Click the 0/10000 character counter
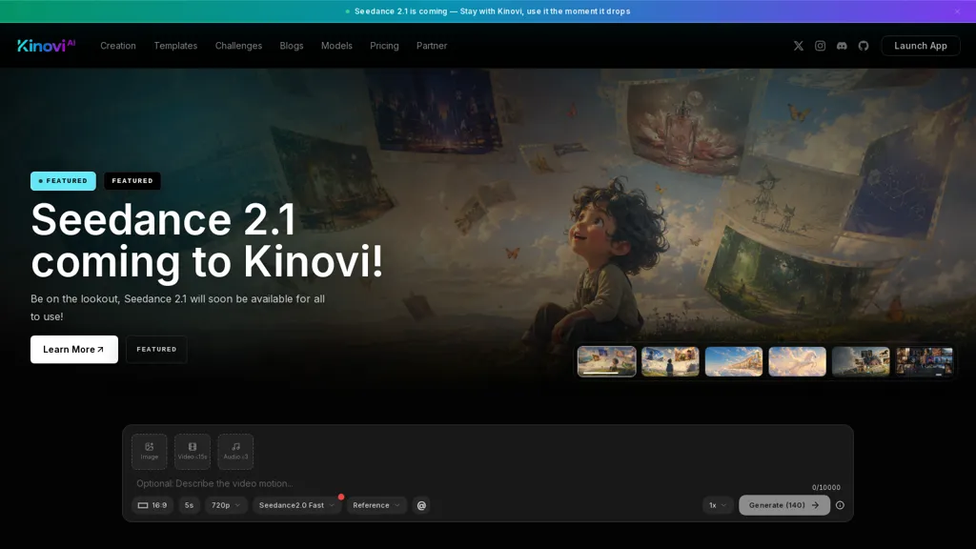 coord(826,487)
